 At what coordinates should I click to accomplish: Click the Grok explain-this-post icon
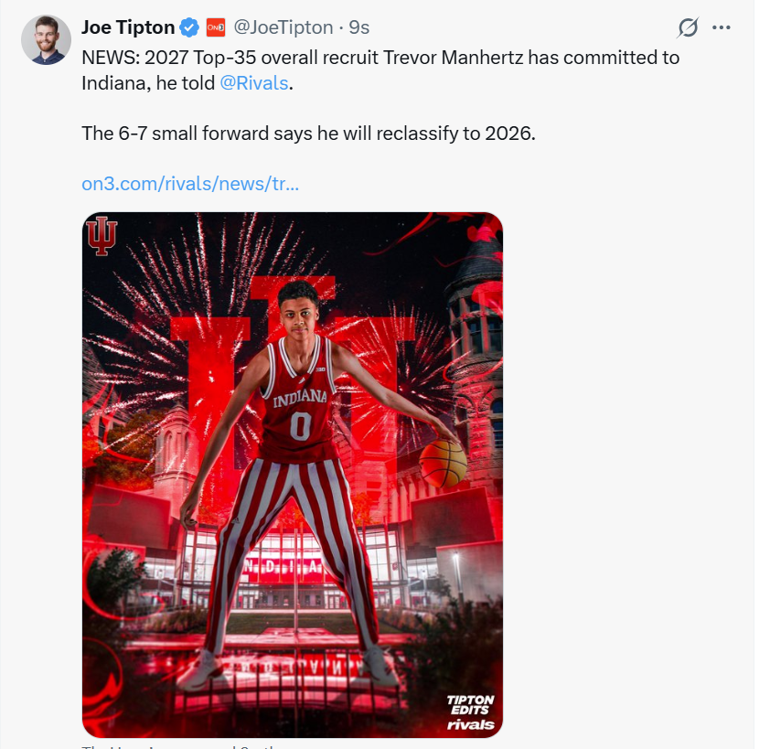(x=688, y=27)
